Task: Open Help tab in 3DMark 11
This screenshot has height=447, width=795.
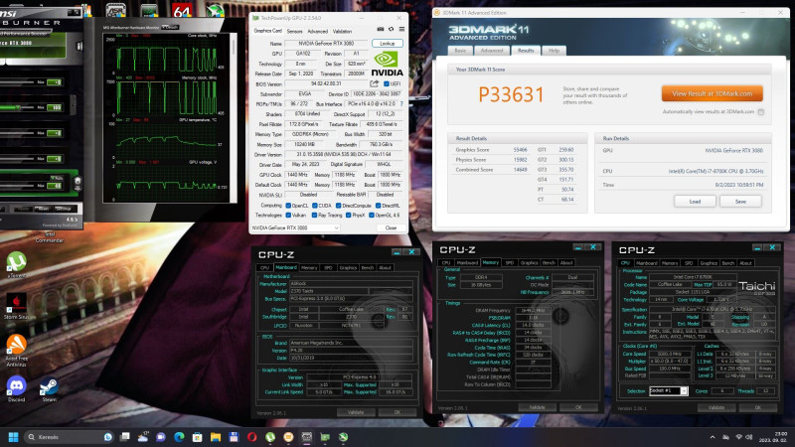Action: 554,51
